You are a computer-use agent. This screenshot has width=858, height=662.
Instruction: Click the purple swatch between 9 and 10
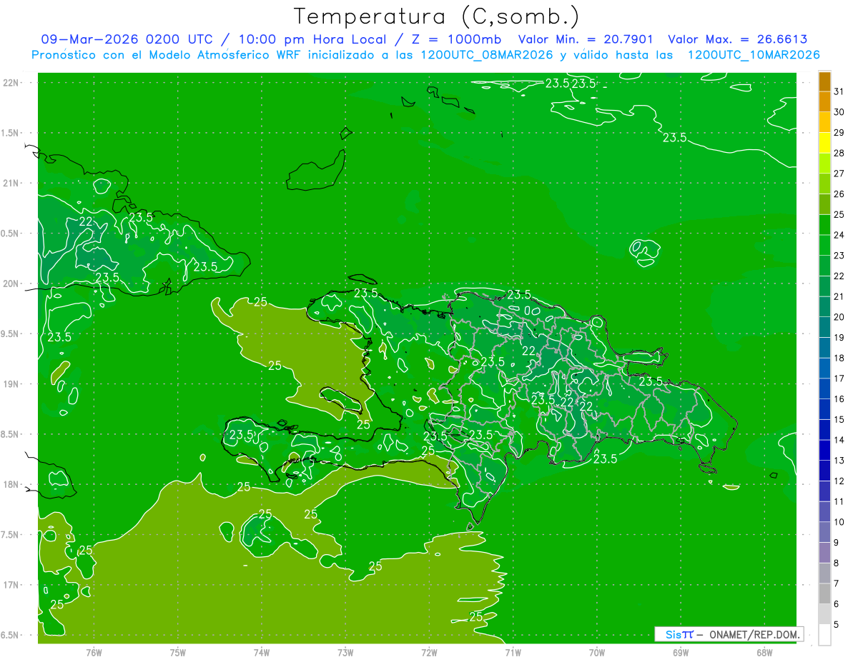[824, 532]
